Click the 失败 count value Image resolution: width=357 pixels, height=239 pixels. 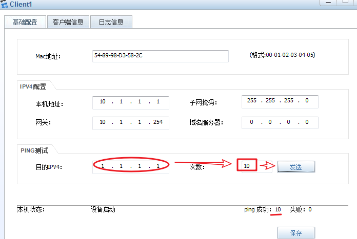pyautogui.click(x=310, y=209)
